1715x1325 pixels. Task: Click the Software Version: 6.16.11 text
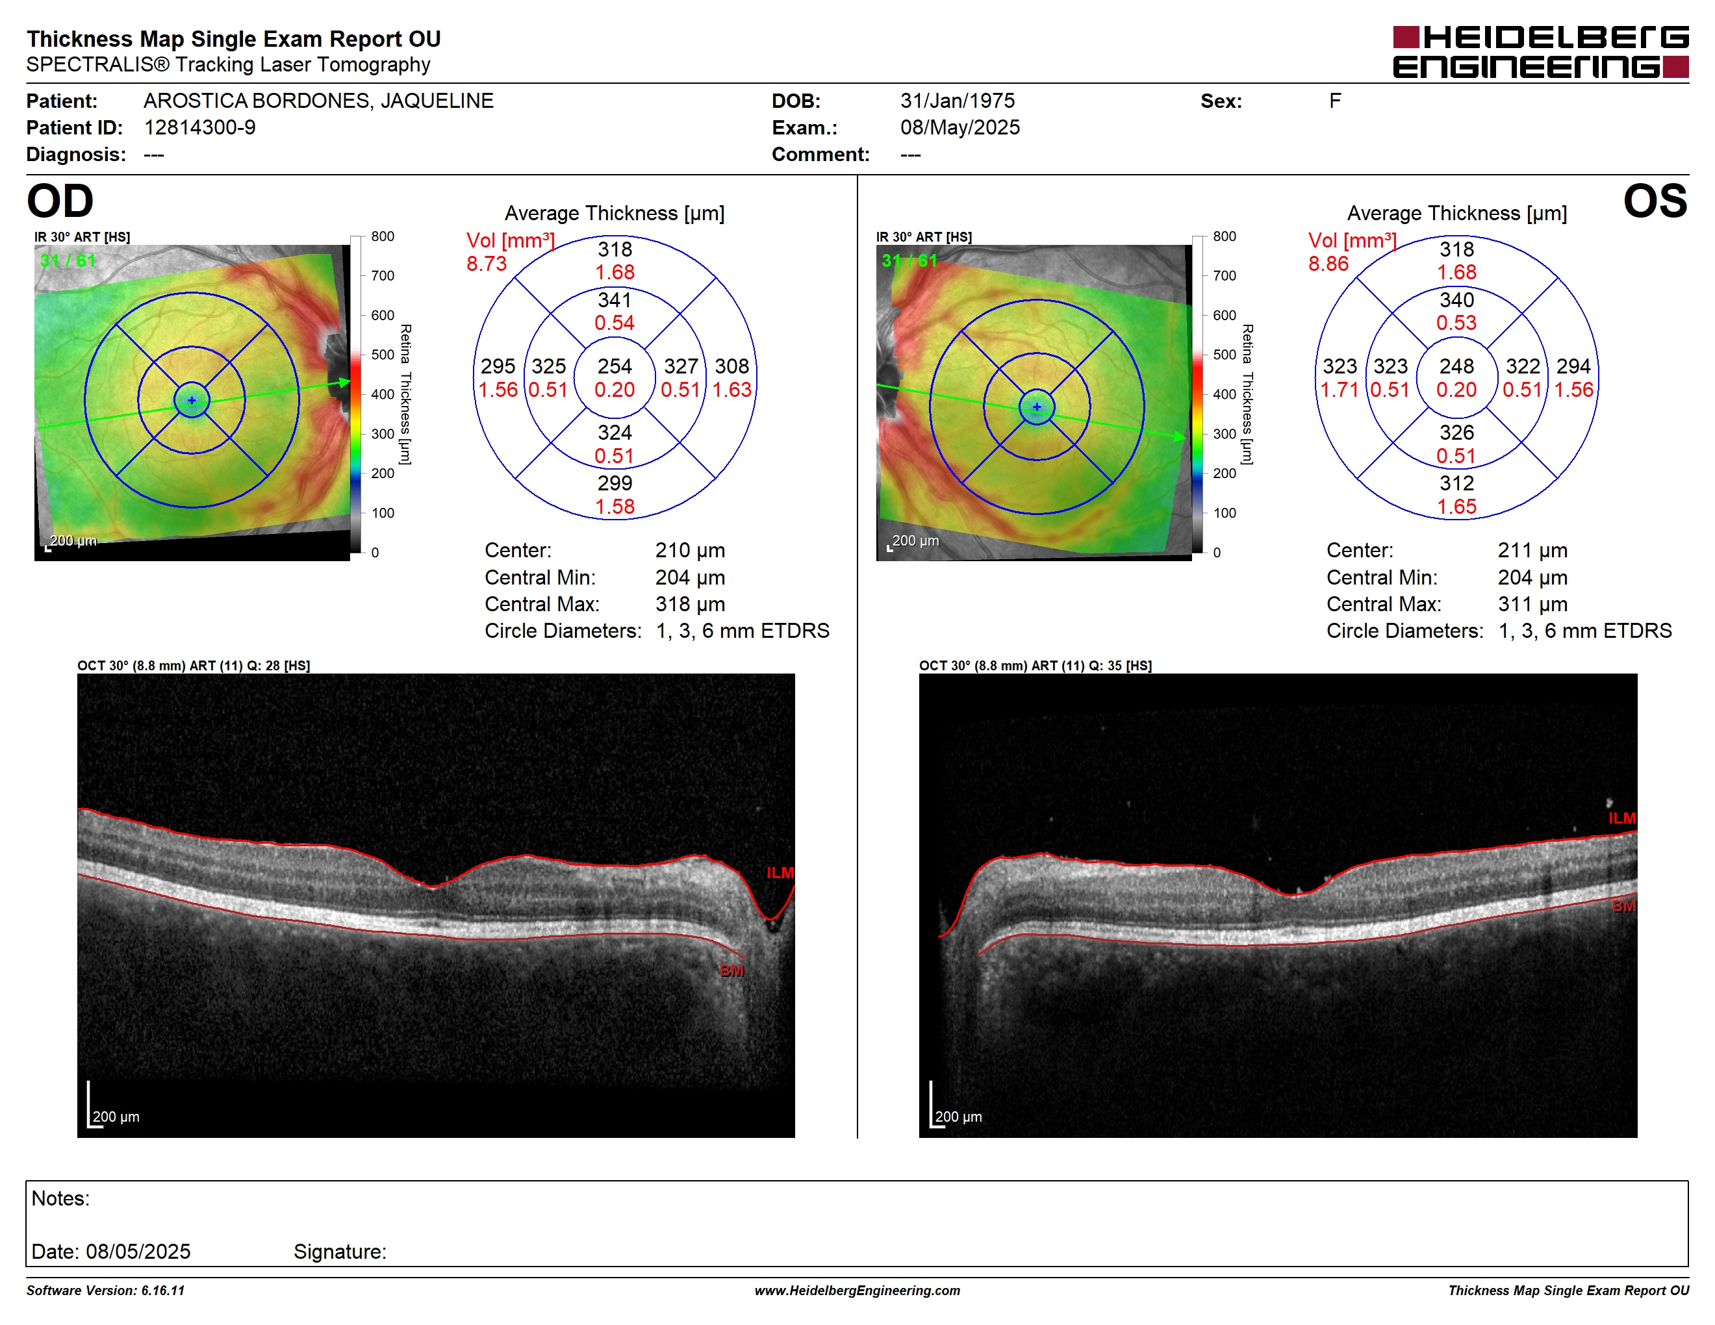(x=105, y=1291)
